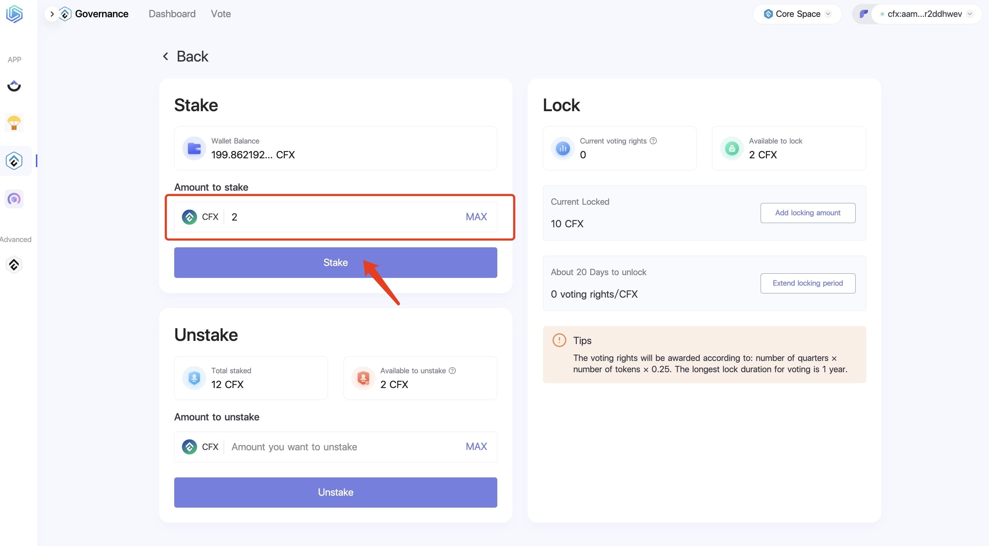Select the Governance app icon in sidebar
Screen dimensions: 989x546
click(14, 161)
